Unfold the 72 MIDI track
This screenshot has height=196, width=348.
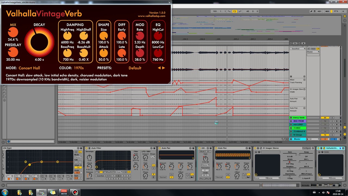[x=291, y=128]
